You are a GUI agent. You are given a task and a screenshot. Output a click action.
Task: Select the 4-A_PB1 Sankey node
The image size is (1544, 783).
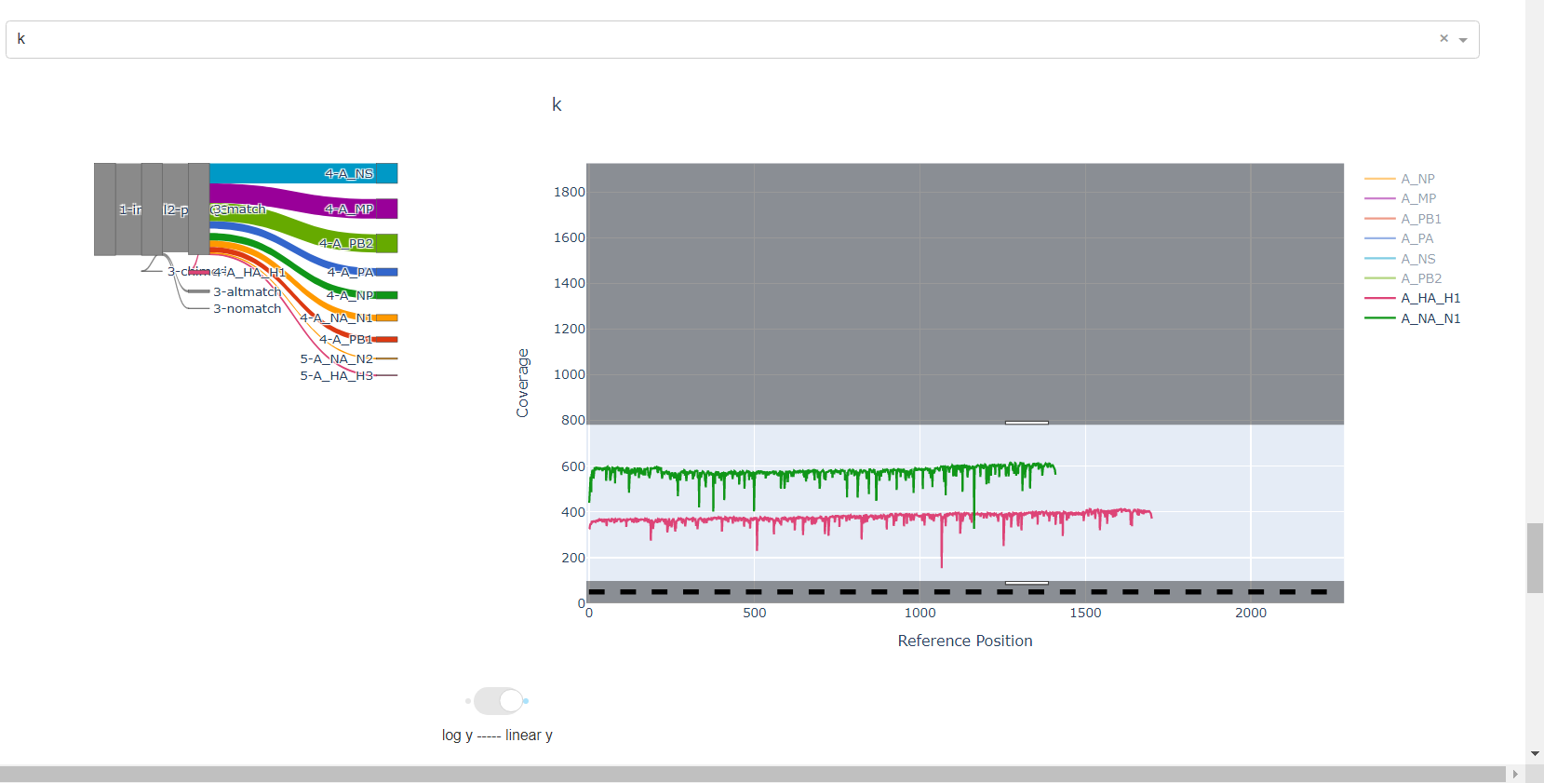[387, 339]
